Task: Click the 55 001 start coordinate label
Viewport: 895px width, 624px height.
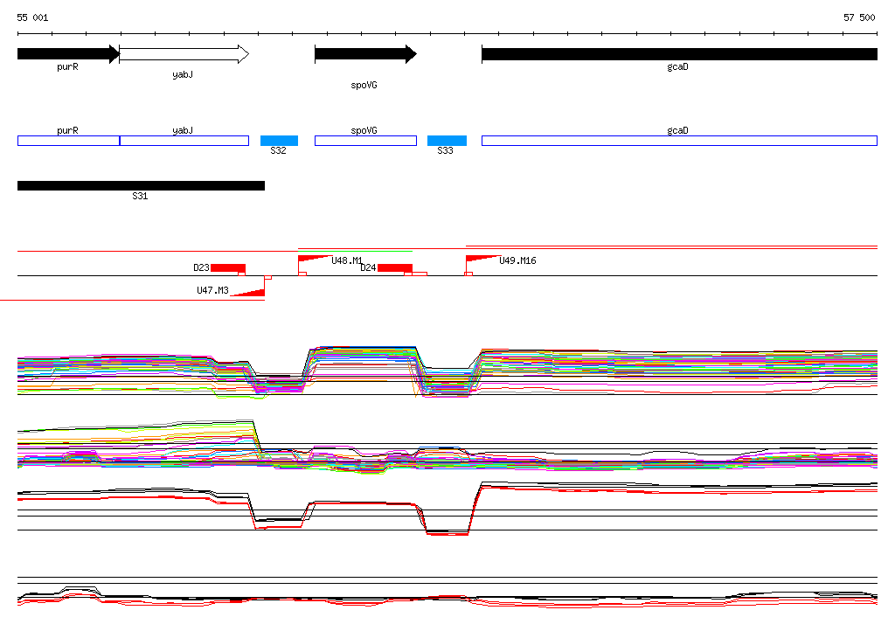Action: 32,17
